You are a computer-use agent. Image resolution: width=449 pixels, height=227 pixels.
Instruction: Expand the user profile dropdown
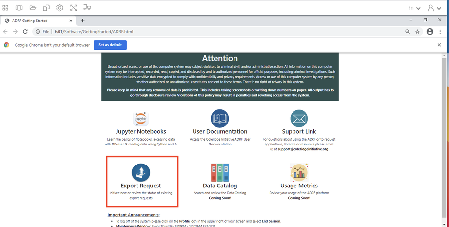[x=434, y=8]
